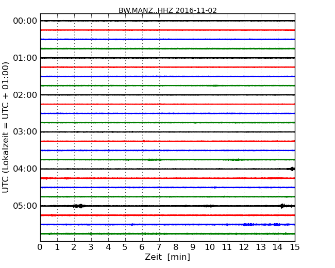Screen dimensions: 335x268
Task: Click the y-axis label UTC (Lokalzeit)
Action: [6, 127]
